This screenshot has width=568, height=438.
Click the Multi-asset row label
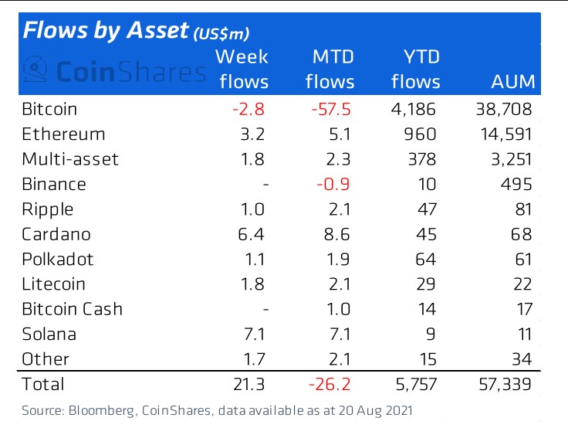70,159
